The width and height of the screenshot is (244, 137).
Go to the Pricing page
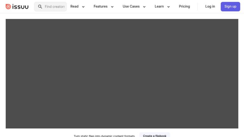184,6
